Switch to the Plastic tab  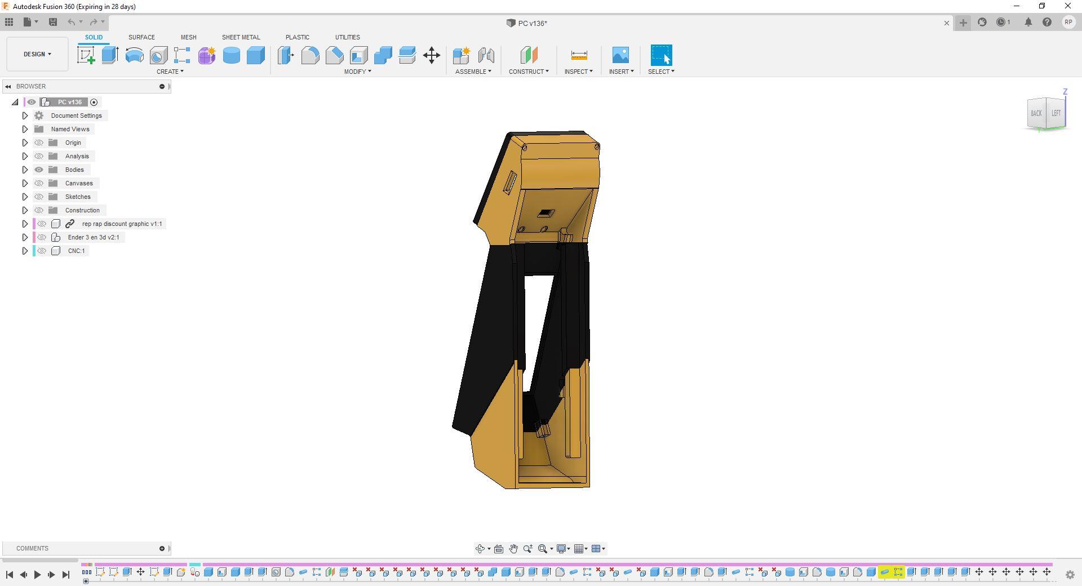pyautogui.click(x=298, y=37)
